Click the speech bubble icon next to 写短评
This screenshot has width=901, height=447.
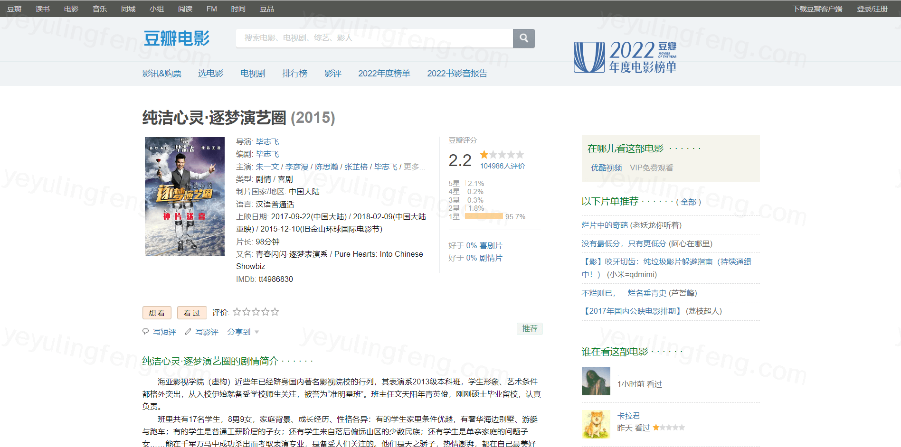pos(146,332)
